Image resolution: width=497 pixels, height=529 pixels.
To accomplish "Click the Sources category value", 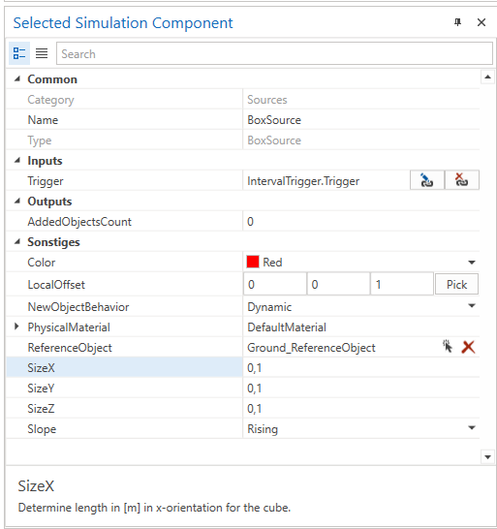I will tap(267, 100).
